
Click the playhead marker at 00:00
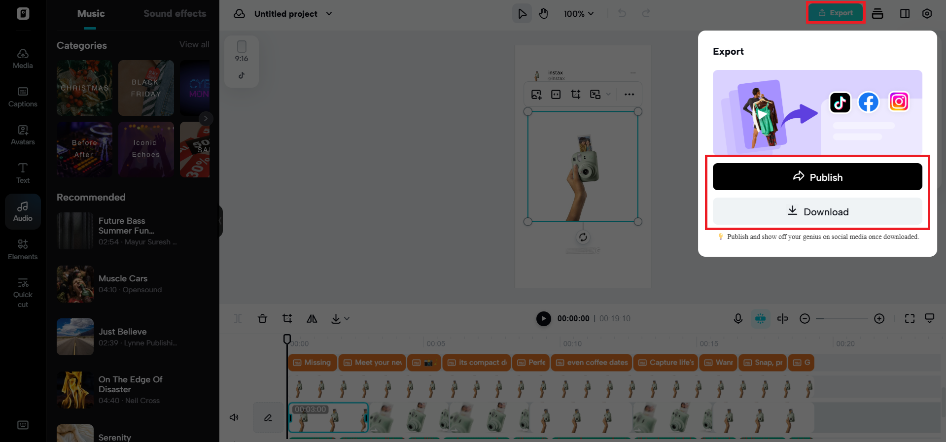click(287, 339)
